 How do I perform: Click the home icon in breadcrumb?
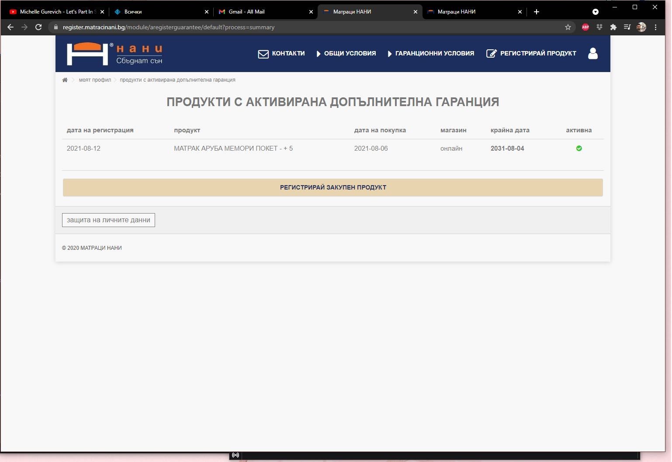(65, 80)
